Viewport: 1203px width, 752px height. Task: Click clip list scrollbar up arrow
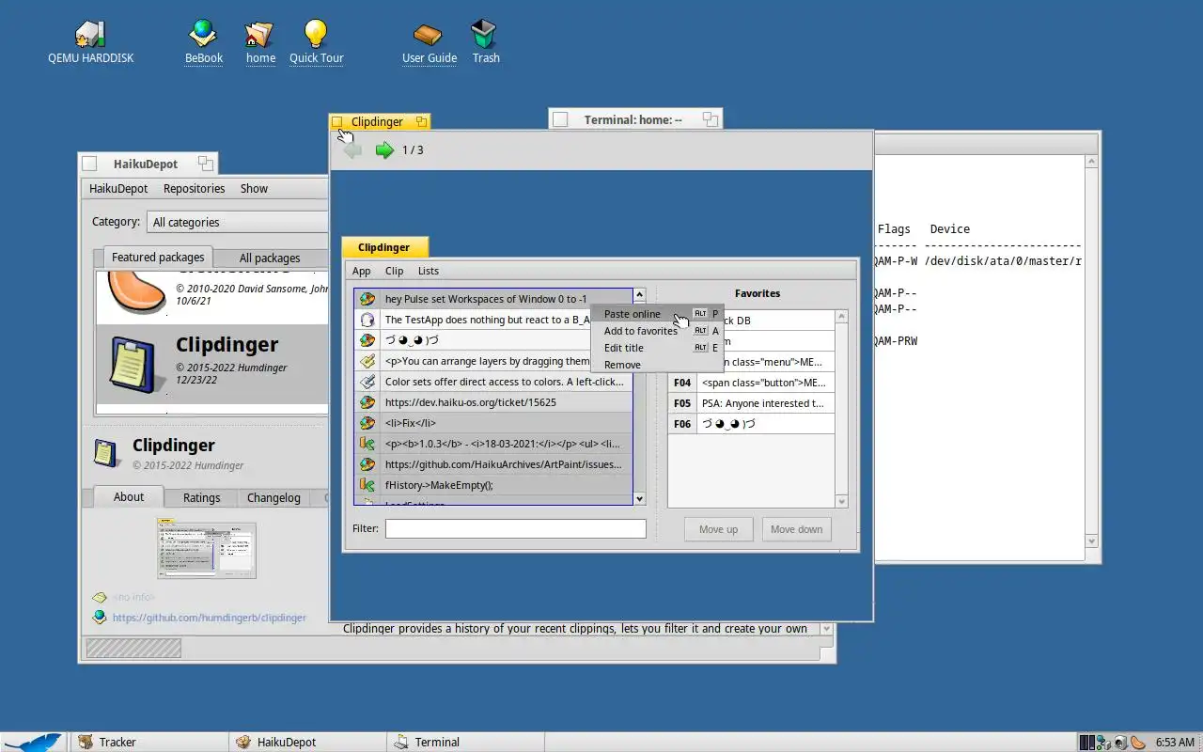click(x=639, y=295)
